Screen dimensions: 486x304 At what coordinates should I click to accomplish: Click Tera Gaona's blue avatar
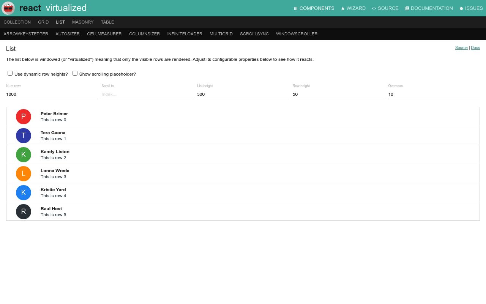click(x=24, y=136)
